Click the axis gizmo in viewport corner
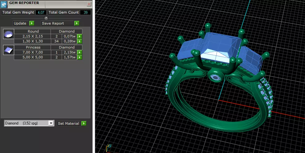 coord(108,148)
